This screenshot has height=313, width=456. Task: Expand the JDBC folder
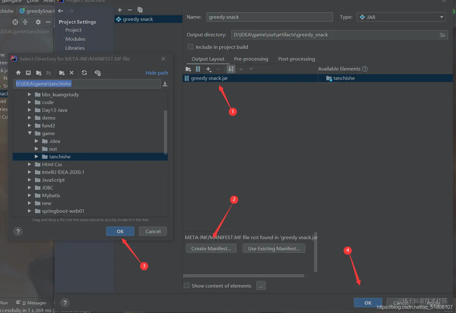(29, 188)
